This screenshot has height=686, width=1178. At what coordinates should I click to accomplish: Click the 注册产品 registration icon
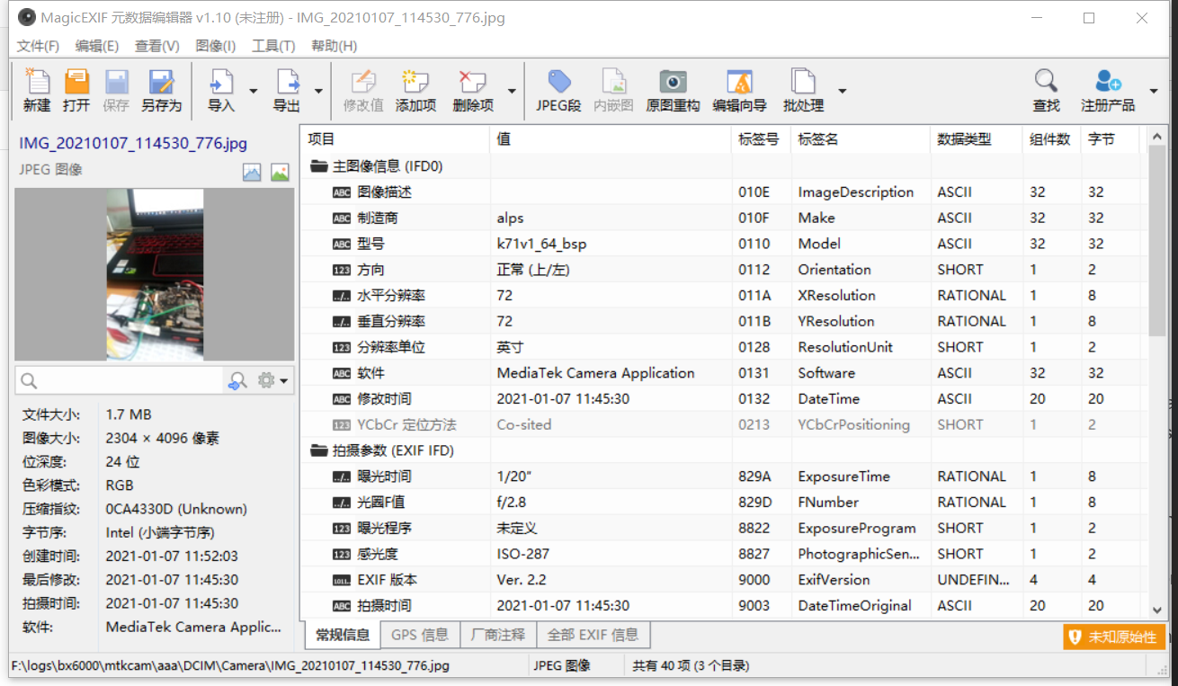click(1108, 89)
